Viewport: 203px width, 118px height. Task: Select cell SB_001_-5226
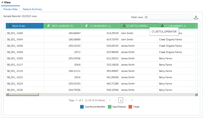tap(15, 90)
